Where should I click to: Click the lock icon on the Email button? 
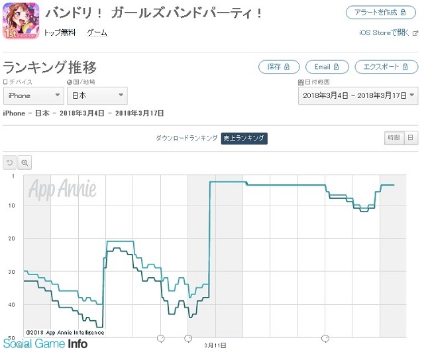click(x=336, y=66)
